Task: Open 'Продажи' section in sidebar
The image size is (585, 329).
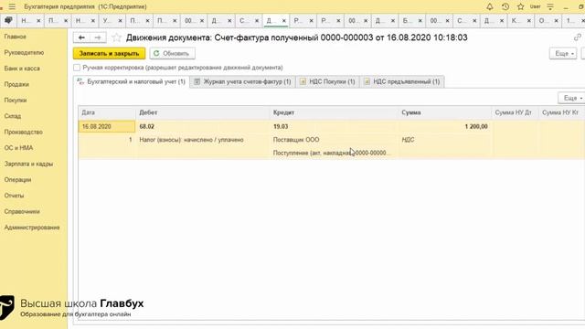Action: click(16, 84)
